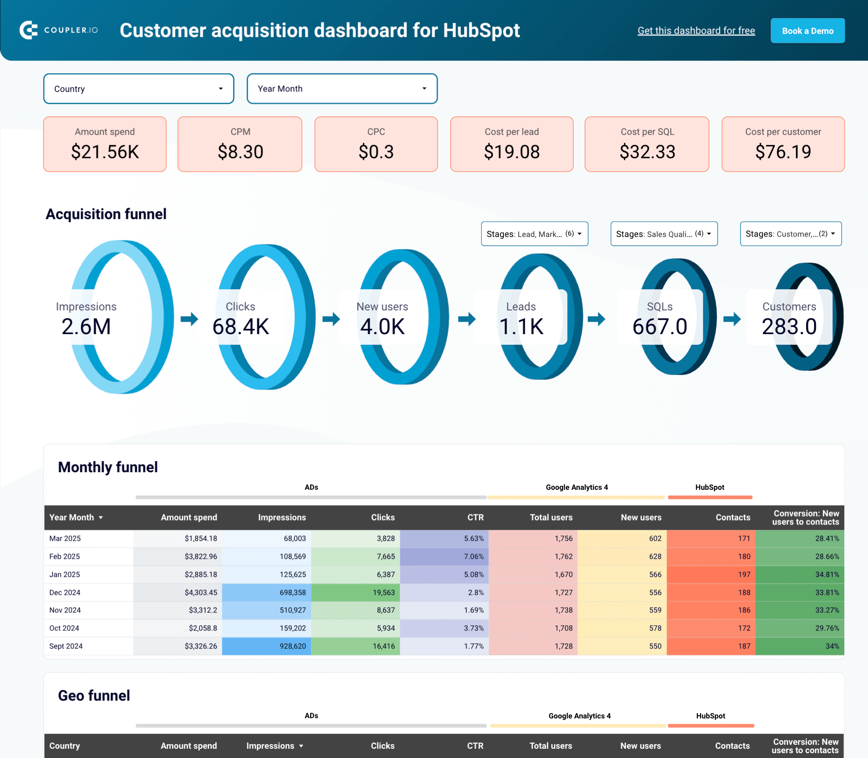
Task: Open the Country filter dropdown
Action: coord(138,88)
